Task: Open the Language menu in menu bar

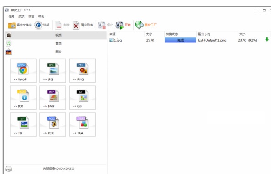Action: (x=31, y=16)
